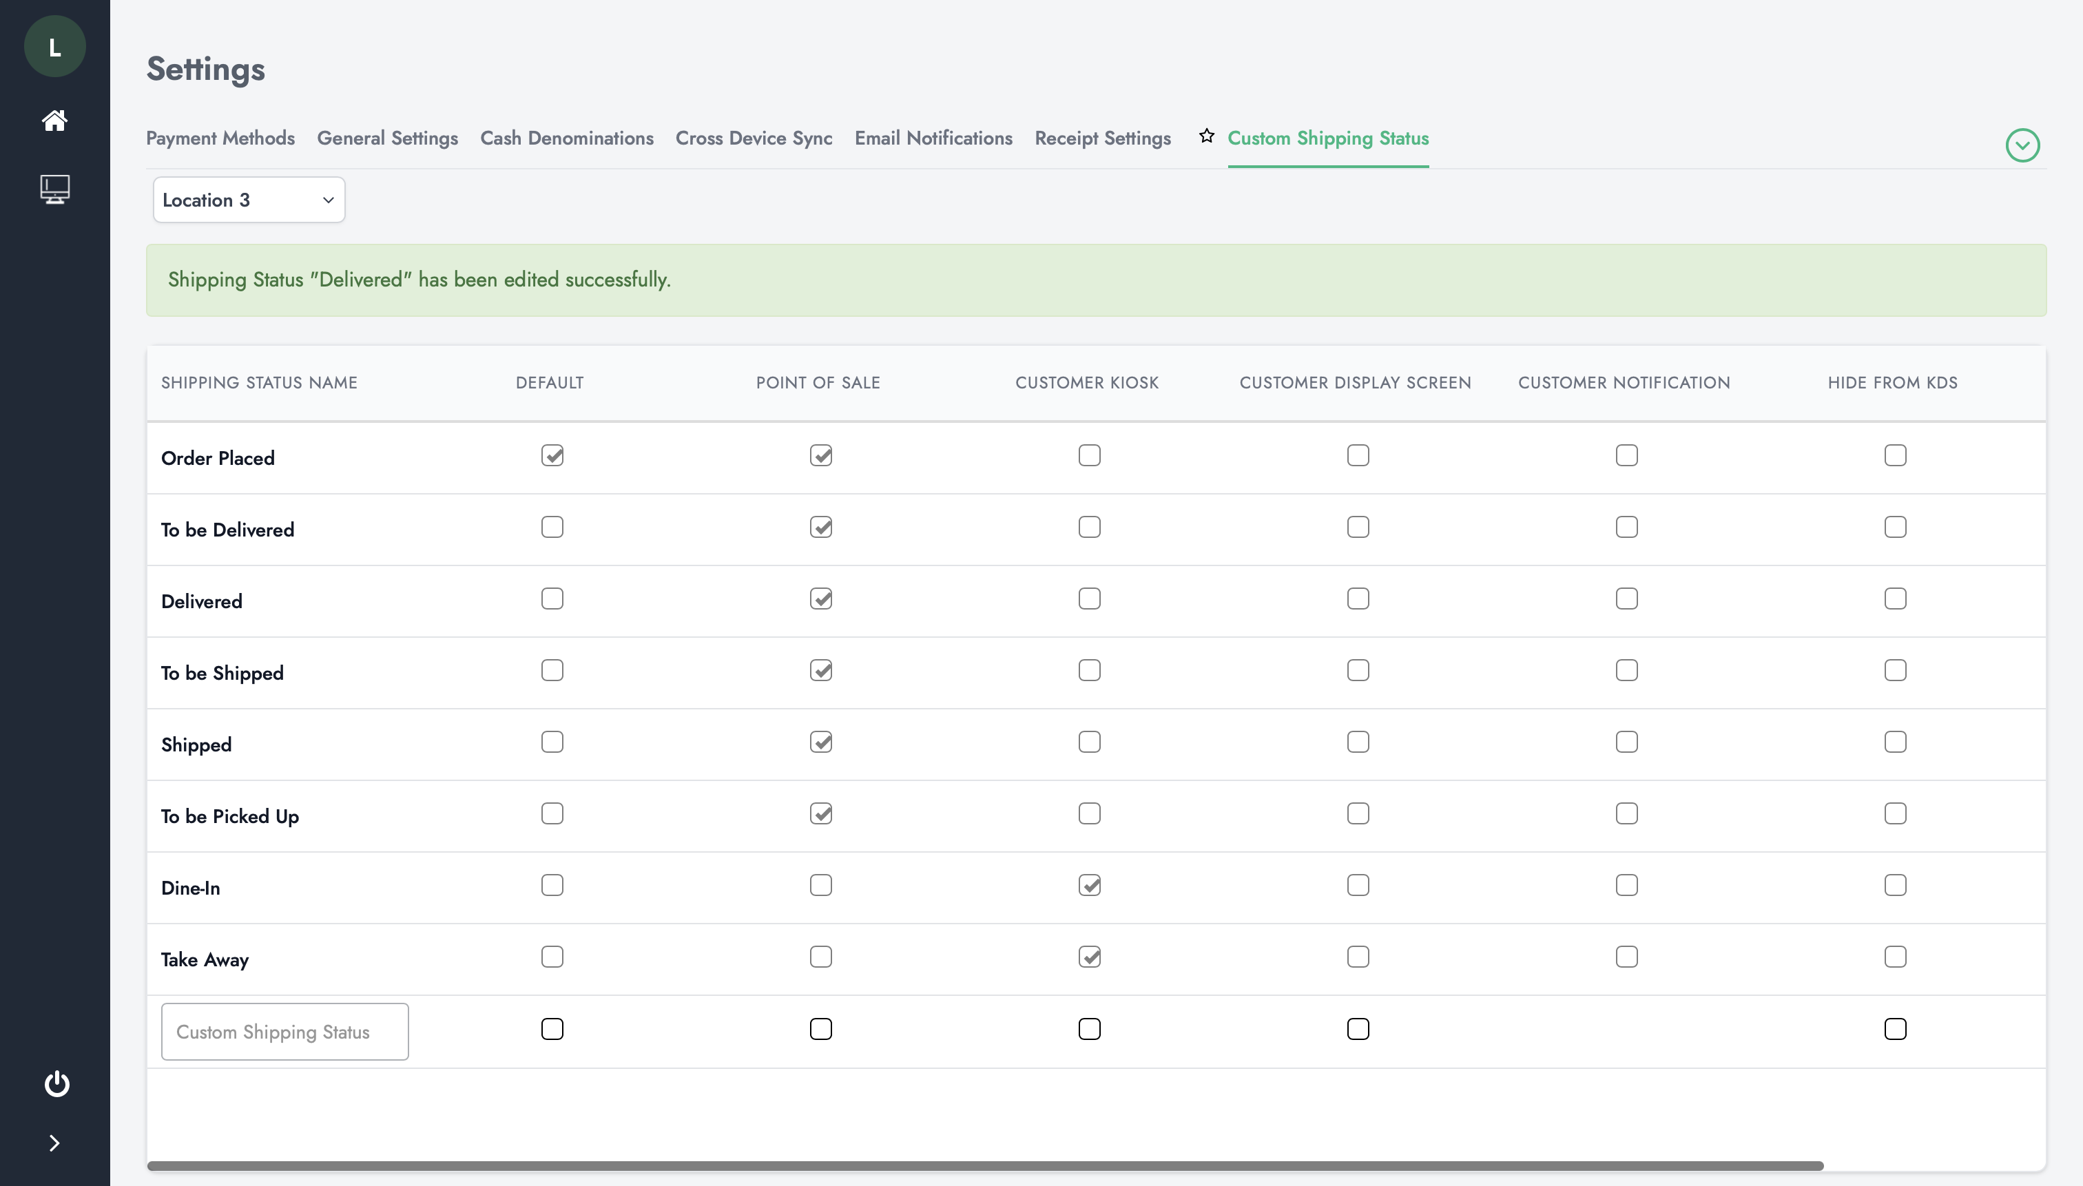The width and height of the screenshot is (2083, 1186).
Task: Enable Customer Notification for To be Delivered
Action: 1626,527
